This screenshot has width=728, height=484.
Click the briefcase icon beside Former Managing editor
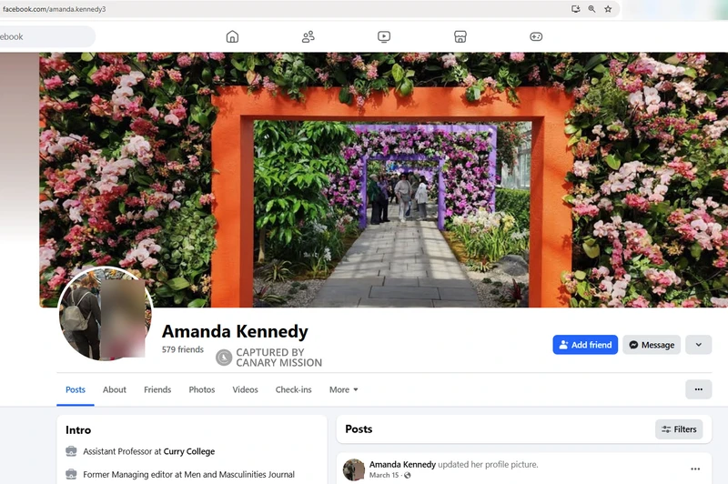71,474
